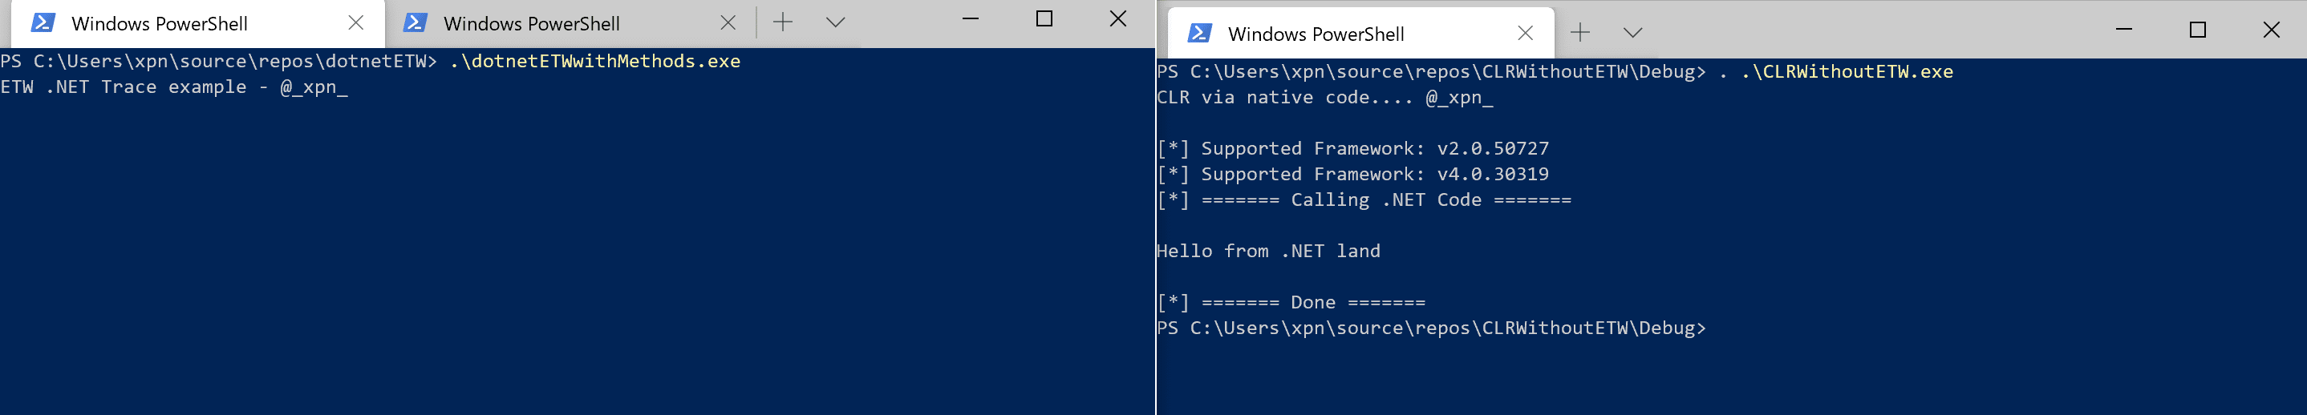This screenshot has height=415, width=2307.
Task: Add a new tab in the right terminal
Action: [x=1581, y=33]
